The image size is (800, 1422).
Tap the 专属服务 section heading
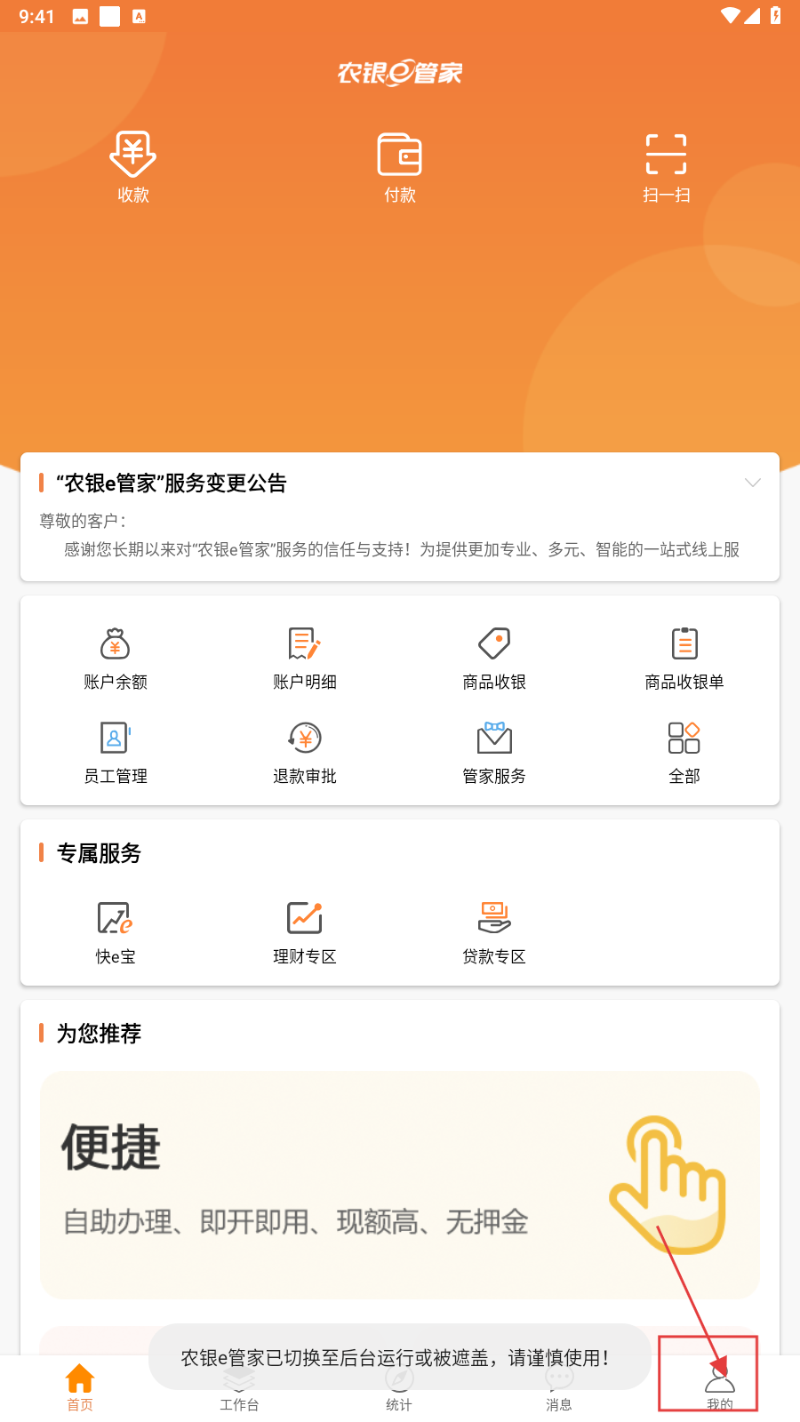coord(99,853)
